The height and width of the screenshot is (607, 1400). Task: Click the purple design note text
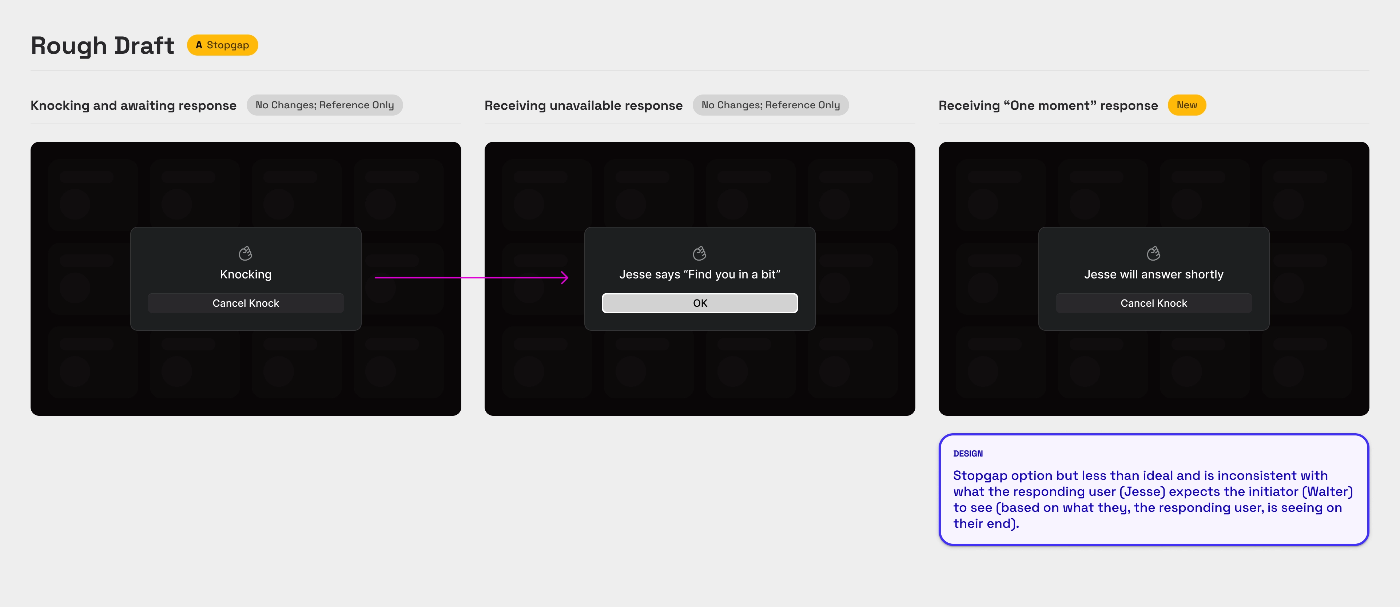pyautogui.click(x=1152, y=499)
